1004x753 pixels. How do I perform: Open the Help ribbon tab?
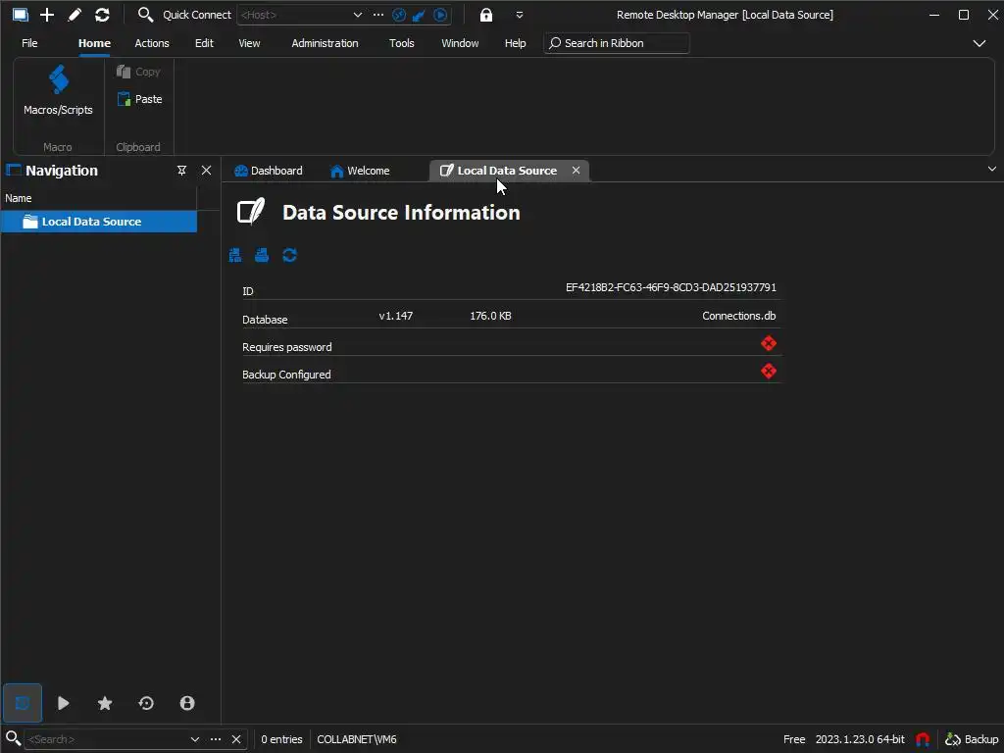(x=515, y=43)
